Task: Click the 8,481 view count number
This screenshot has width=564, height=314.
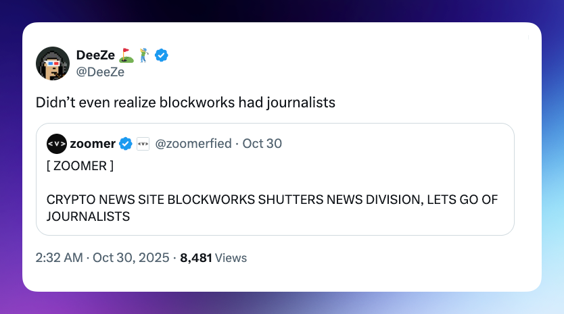Action: [x=196, y=257]
